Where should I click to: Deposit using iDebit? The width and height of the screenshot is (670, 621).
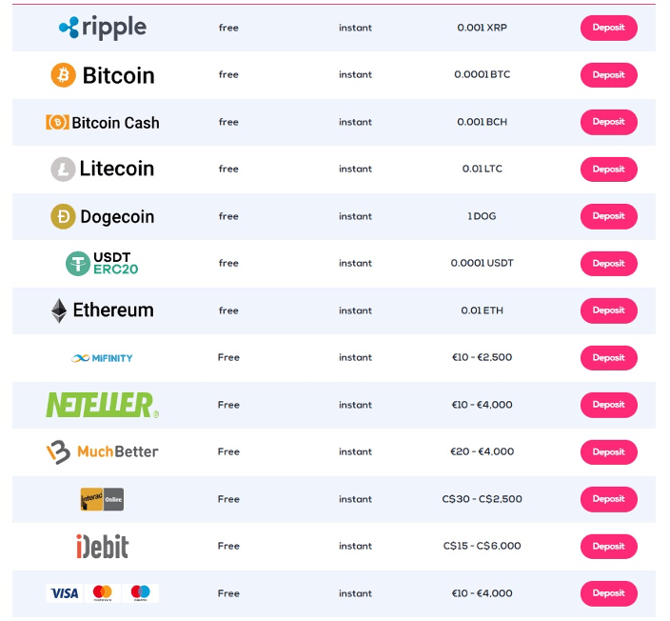(608, 546)
